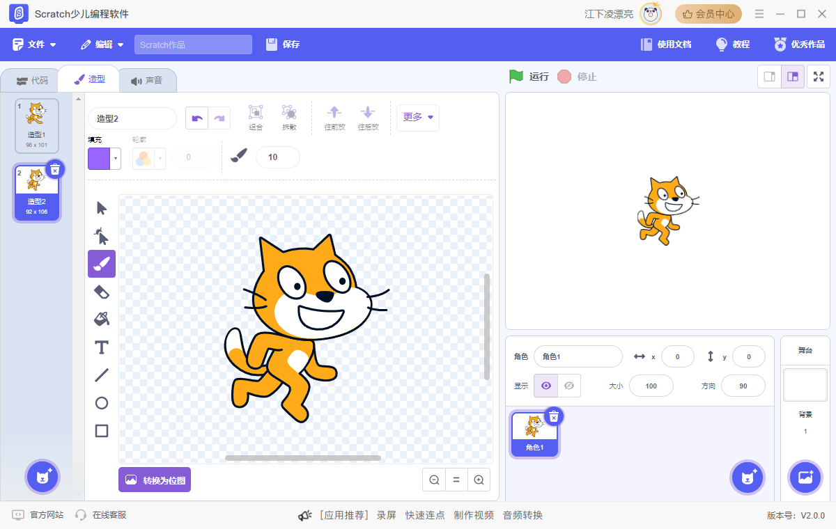This screenshot has width=836, height=529.
Task: Click the sprite name field 角色1
Action: point(578,356)
